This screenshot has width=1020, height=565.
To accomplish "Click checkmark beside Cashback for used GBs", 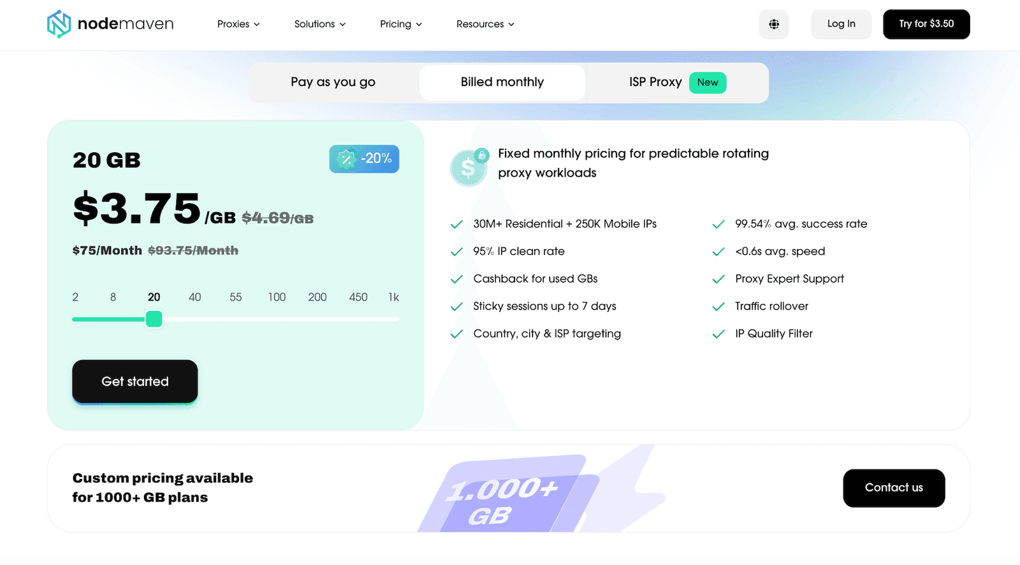I will [456, 279].
